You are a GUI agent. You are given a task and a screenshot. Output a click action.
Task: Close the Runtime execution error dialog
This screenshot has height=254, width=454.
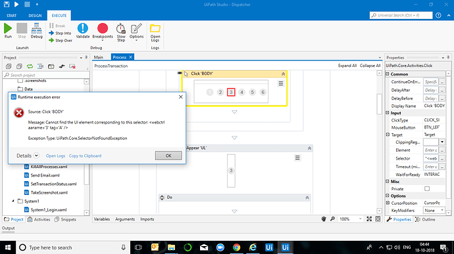(x=181, y=96)
